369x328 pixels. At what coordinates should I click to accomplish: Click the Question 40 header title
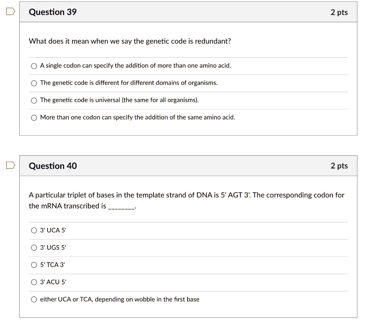tap(52, 166)
